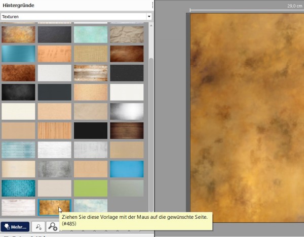Choose the crumpled paper texture thumbnail
The width and height of the screenshot is (304, 237).
point(127,34)
